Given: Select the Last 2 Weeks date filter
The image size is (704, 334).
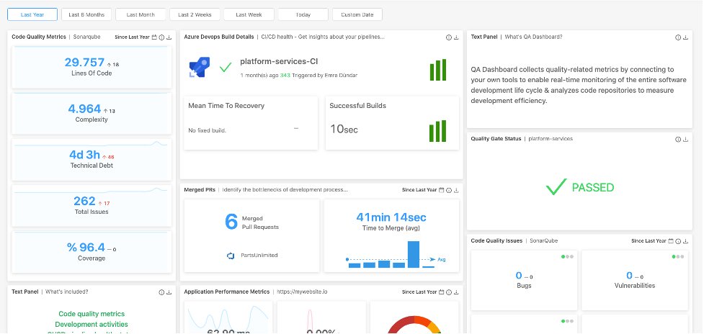Looking at the screenshot, I should point(195,14).
